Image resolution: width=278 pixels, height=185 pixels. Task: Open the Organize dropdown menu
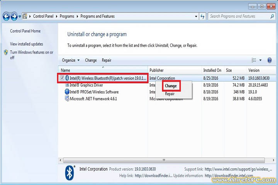click(71, 60)
